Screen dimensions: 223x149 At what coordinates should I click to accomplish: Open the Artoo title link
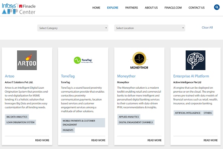[10, 76]
